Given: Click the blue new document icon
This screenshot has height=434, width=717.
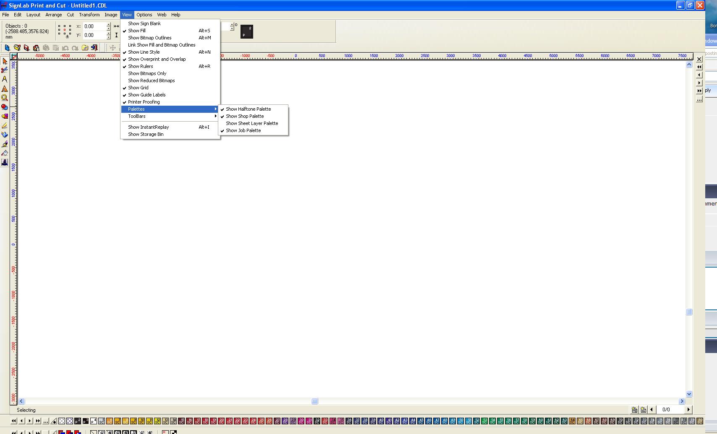Looking at the screenshot, I should tap(7, 48).
